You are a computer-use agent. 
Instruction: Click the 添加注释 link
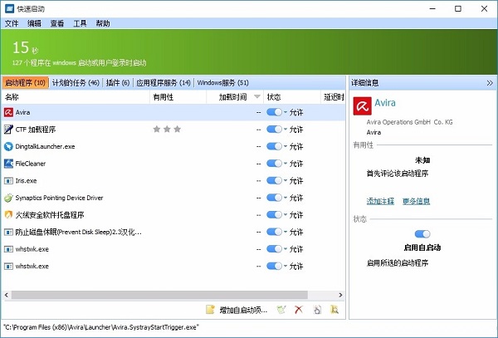tap(380, 201)
